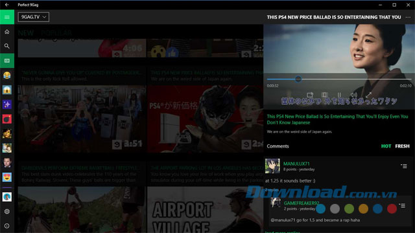Image resolution: width=415 pixels, height=233 pixels.
Task: Toggle fullscreen video mode
Action: [x=368, y=94]
